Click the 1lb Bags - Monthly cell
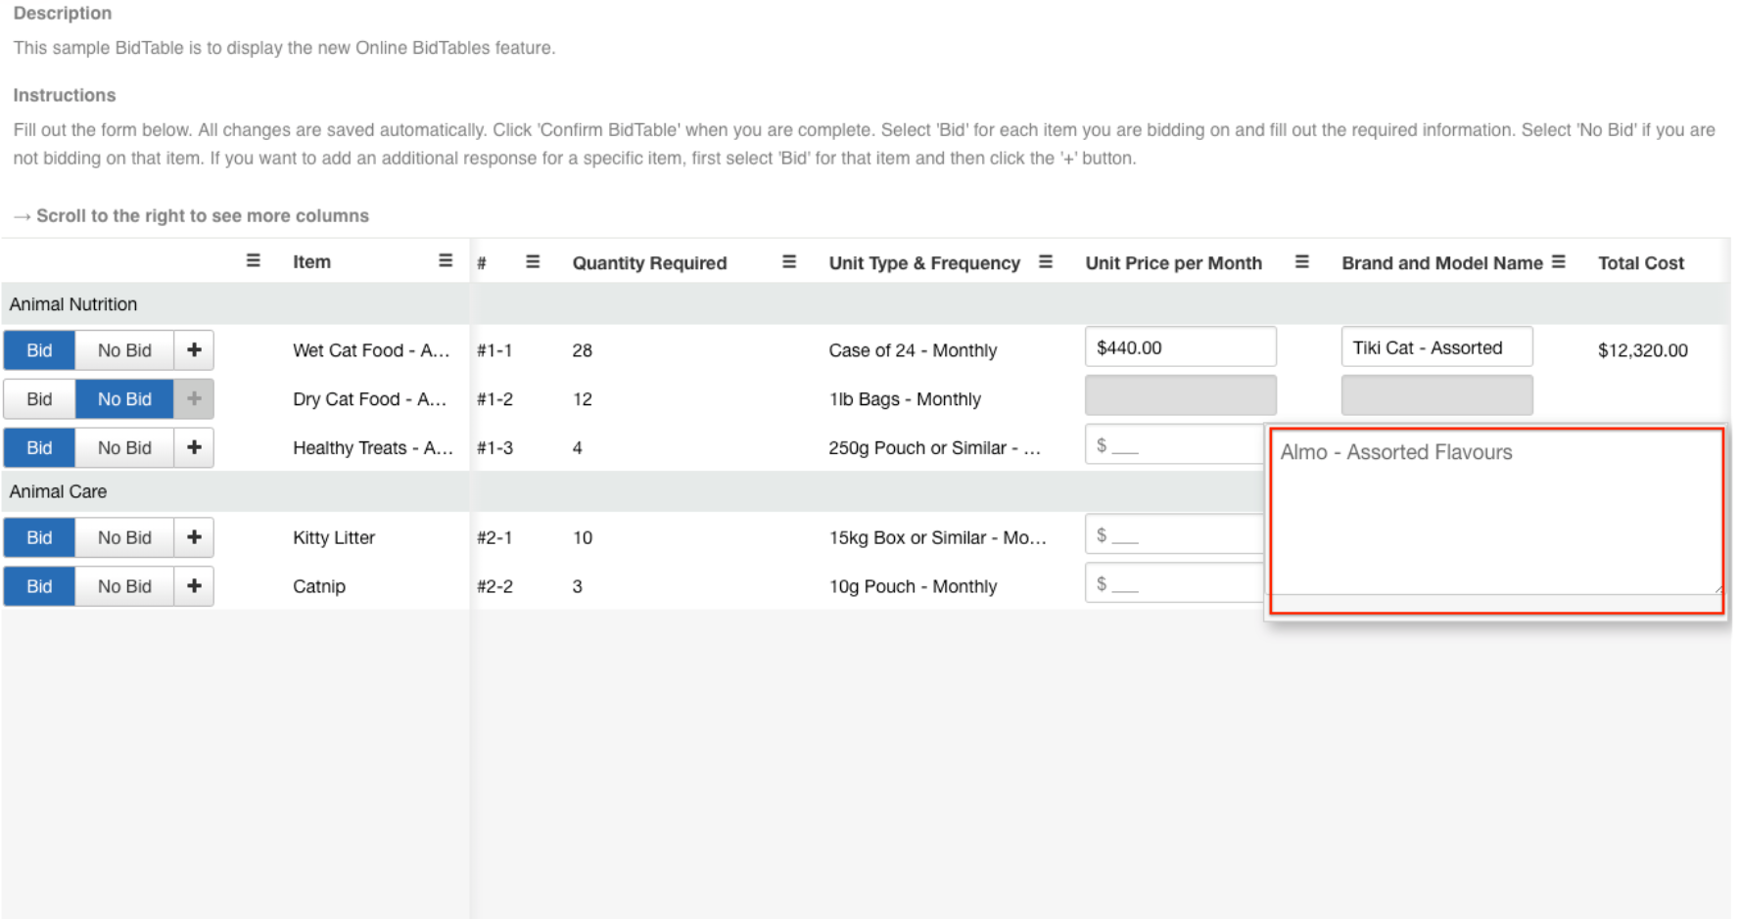Screen dimensions: 1739x919 pyautogui.click(x=905, y=399)
